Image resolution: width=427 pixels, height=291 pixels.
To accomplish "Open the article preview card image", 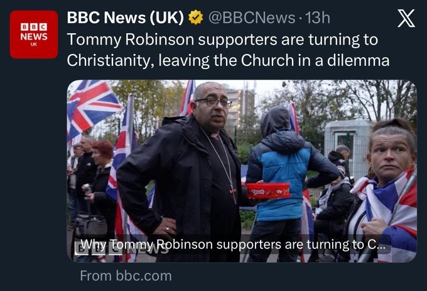I will [242, 171].
